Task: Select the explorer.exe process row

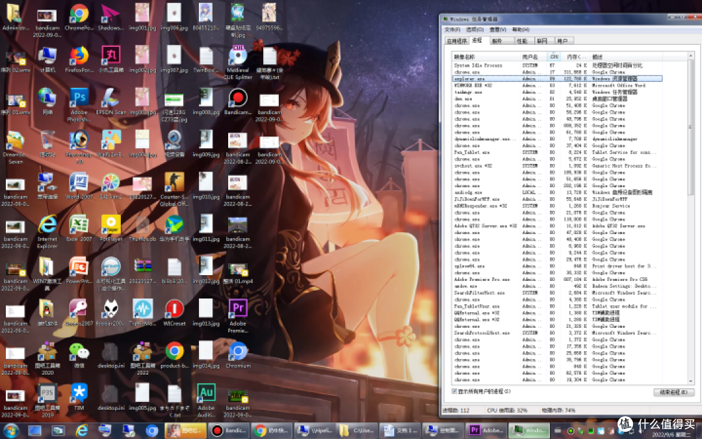Action: click(557, 79)
